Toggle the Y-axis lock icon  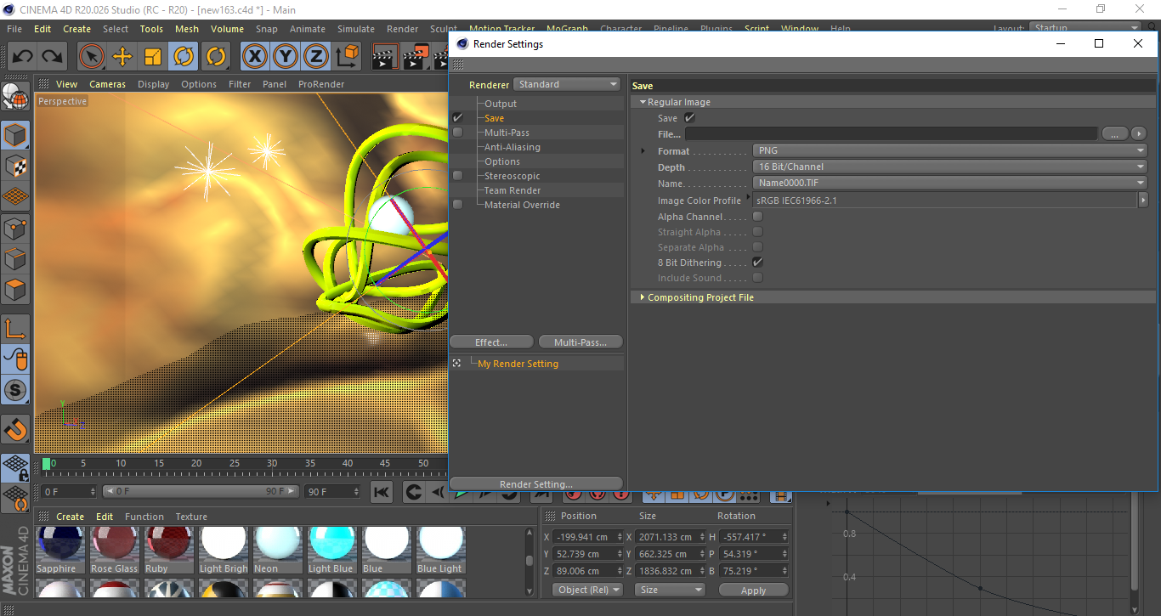coord(286,57)
